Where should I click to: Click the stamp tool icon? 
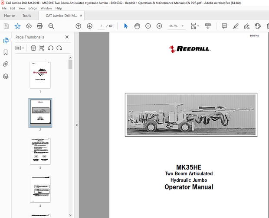(258, 26)
